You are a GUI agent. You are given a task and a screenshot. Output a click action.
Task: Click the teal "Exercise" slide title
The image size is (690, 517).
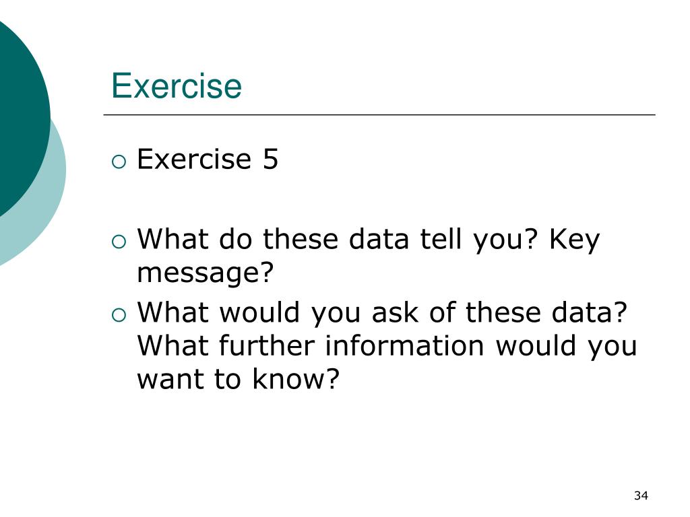(x=177, y=85)
